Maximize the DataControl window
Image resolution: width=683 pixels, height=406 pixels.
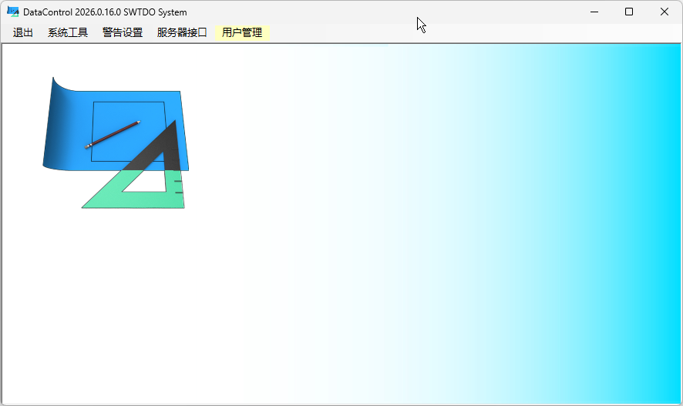(x=629, y=12)
